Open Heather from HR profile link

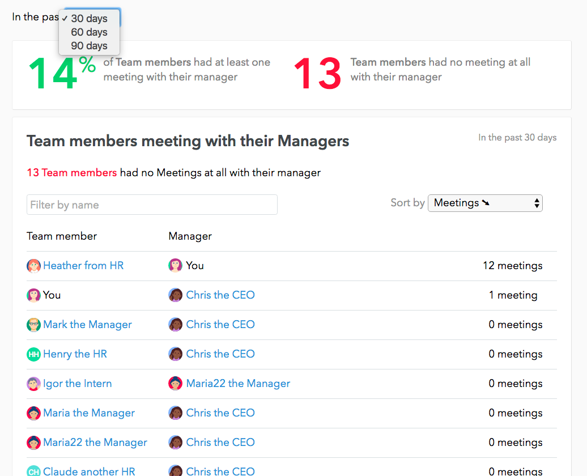(83, 266)
